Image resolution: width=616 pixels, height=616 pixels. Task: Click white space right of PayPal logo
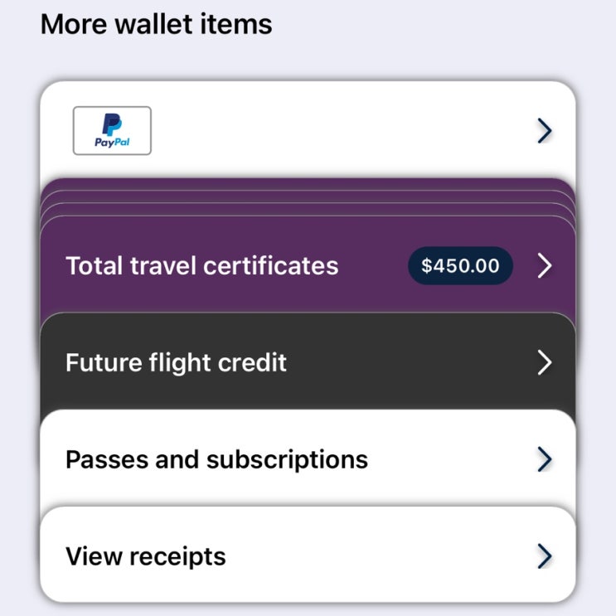332,130
